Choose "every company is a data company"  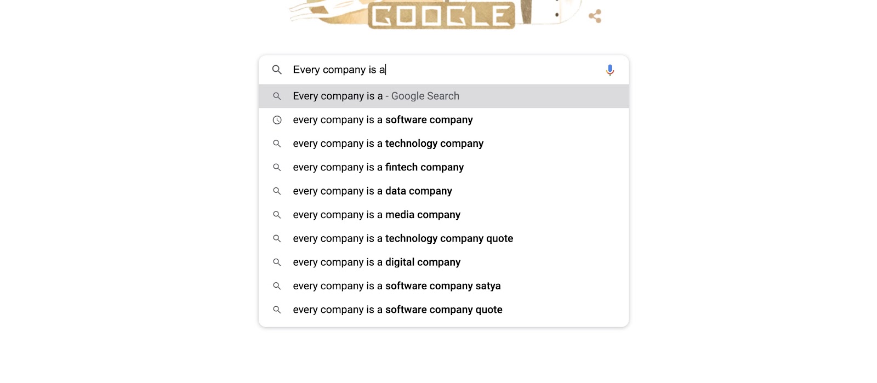pyautogui.click(x=372, y=191)
